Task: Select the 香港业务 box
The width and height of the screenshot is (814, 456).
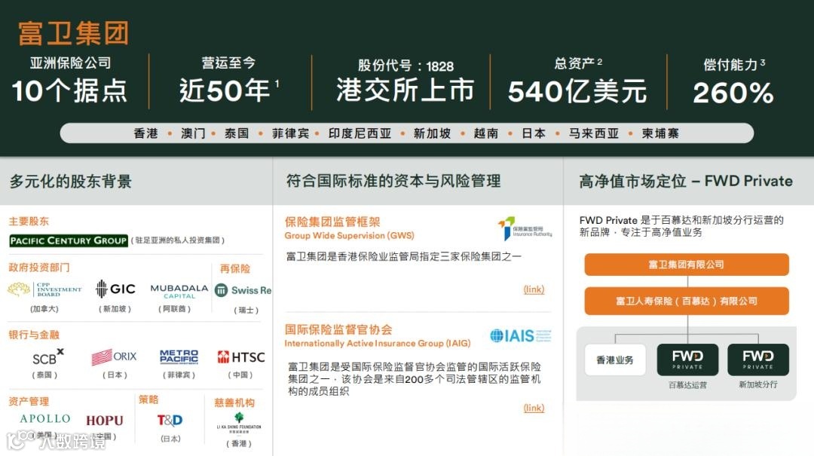Action: 615,360
